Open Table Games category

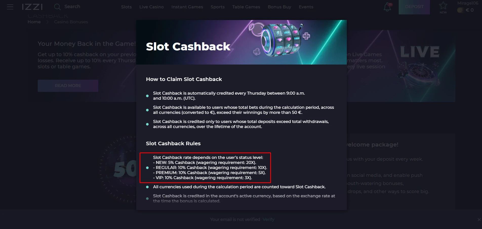[x=246, y=7]
